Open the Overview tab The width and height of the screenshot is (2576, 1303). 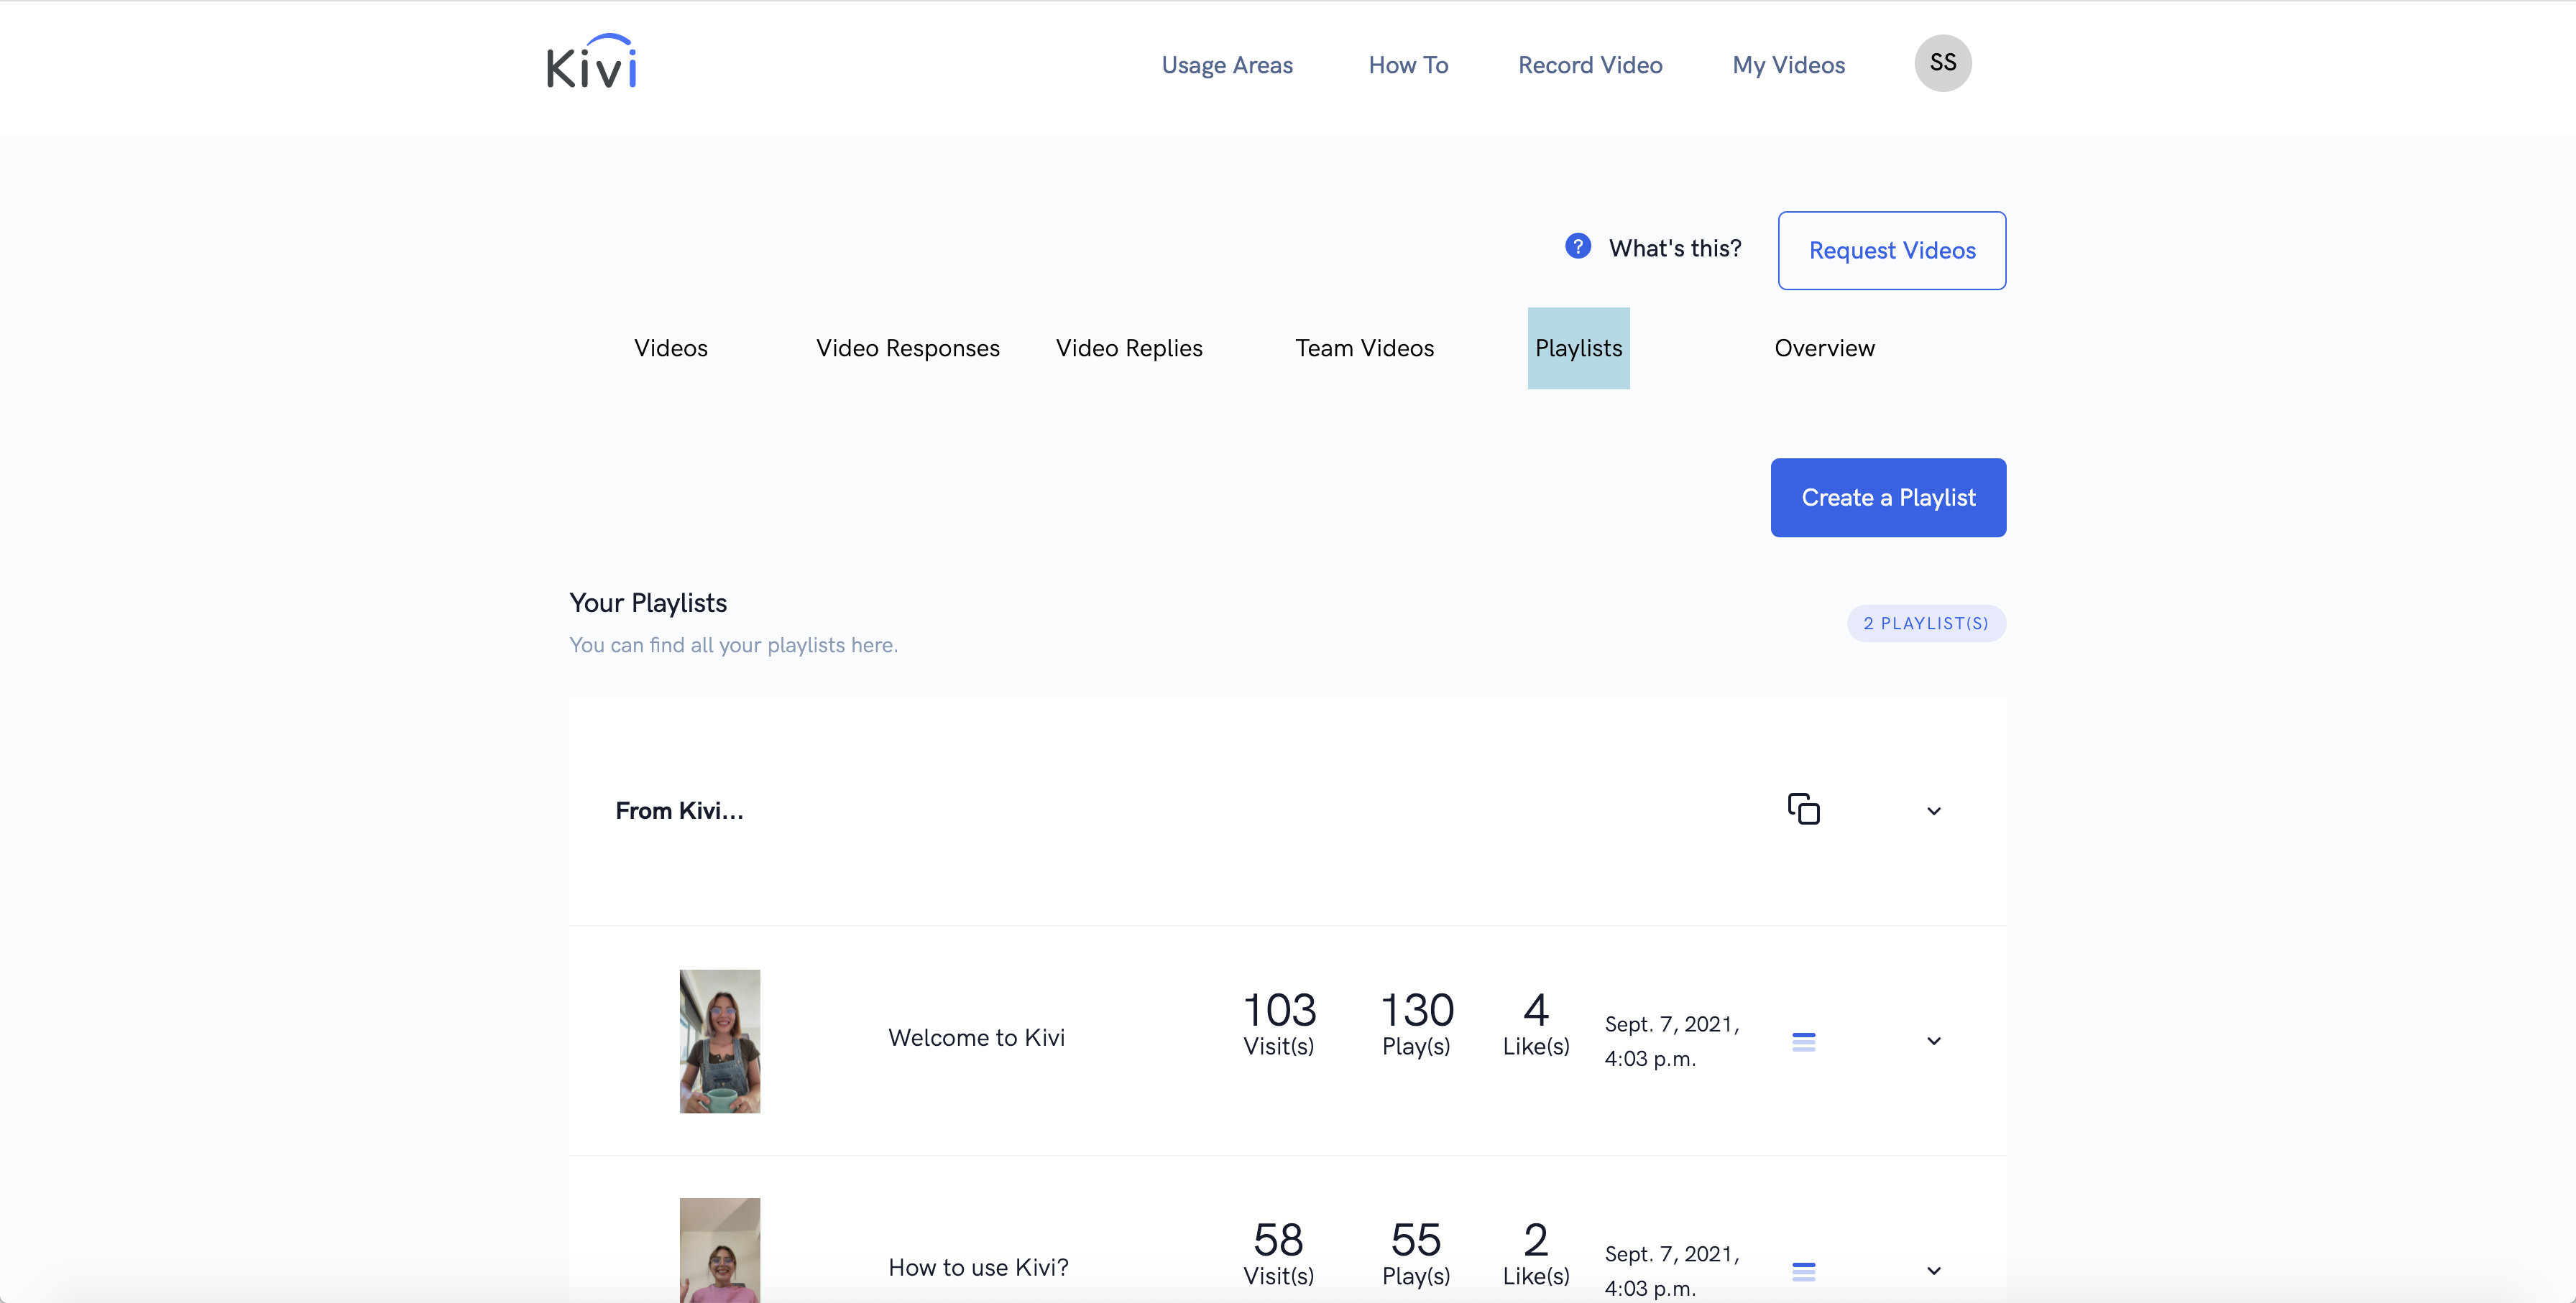tap(1824, 348)
